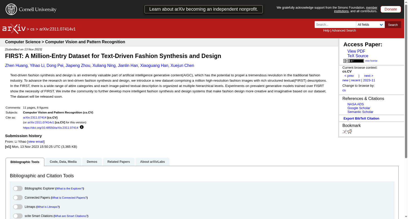Click the arXiv nonprofit announcement banner
This screenshot has width=408, height=219.
pos(203,9)
